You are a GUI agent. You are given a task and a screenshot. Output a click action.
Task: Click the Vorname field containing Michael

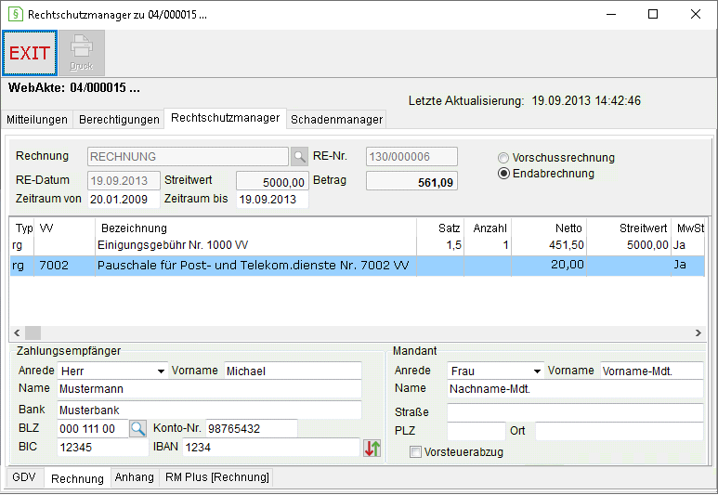[x=293, y=371]
